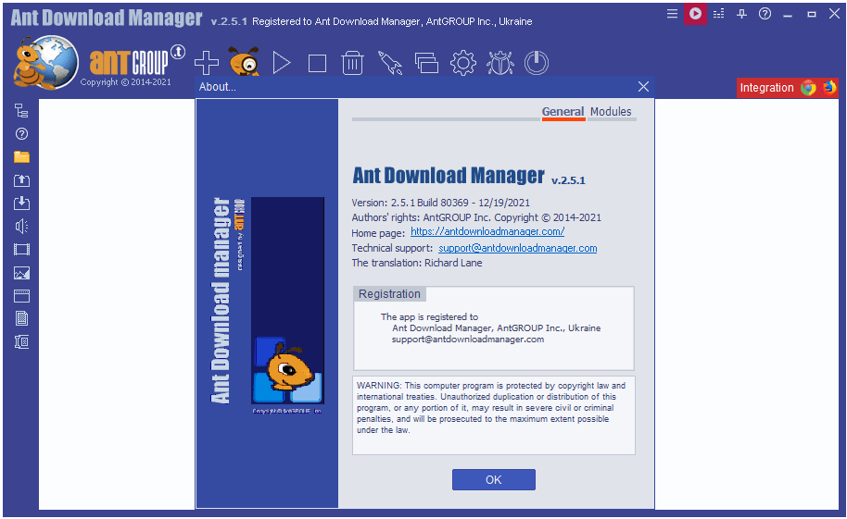Click the Ant globe logo
The image size is (847, 519).
point(45,63)
